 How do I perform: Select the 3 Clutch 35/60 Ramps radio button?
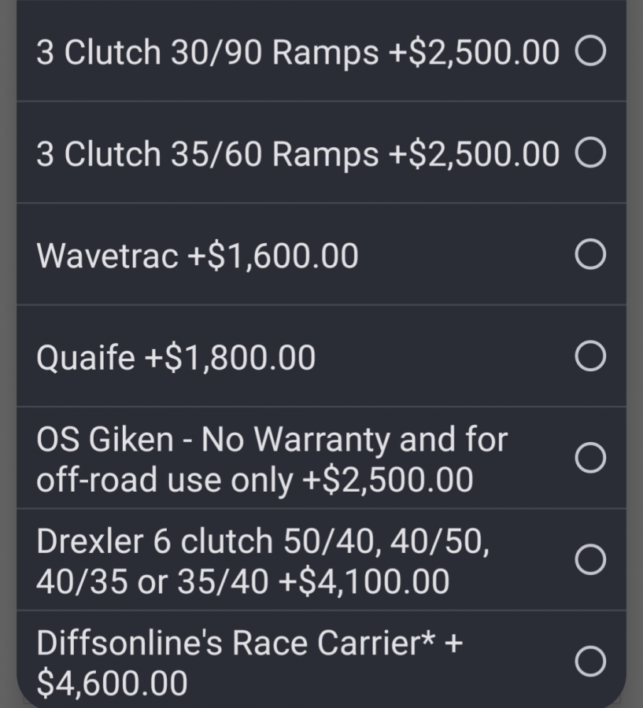pos(590,153)
